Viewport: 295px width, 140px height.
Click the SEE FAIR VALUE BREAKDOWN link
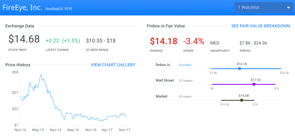click(x=261, y=26)
